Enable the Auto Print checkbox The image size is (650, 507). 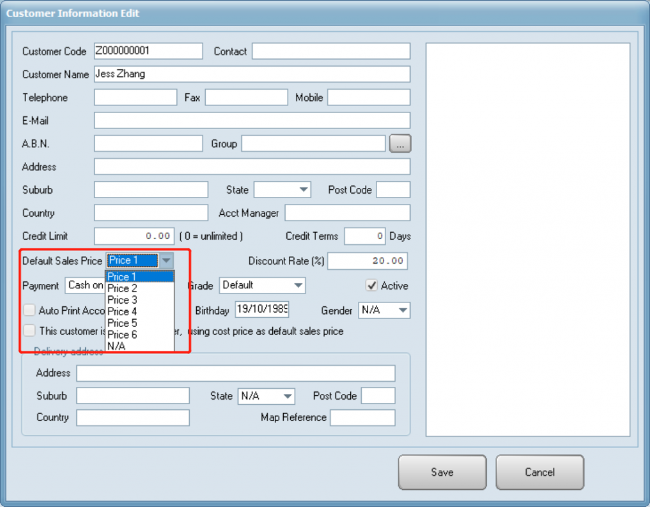[29, 311]
